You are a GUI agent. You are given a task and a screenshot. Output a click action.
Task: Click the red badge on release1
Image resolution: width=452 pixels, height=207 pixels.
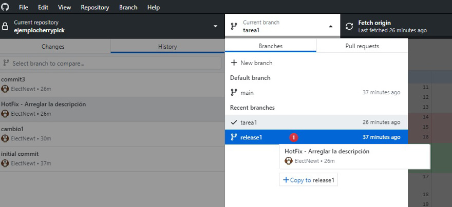tap(293, 137)
